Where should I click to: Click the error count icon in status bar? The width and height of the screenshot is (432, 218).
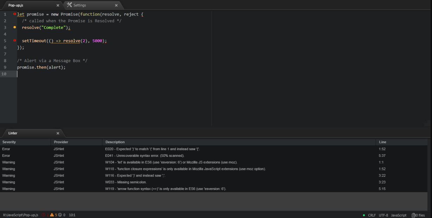pos(44,215)
